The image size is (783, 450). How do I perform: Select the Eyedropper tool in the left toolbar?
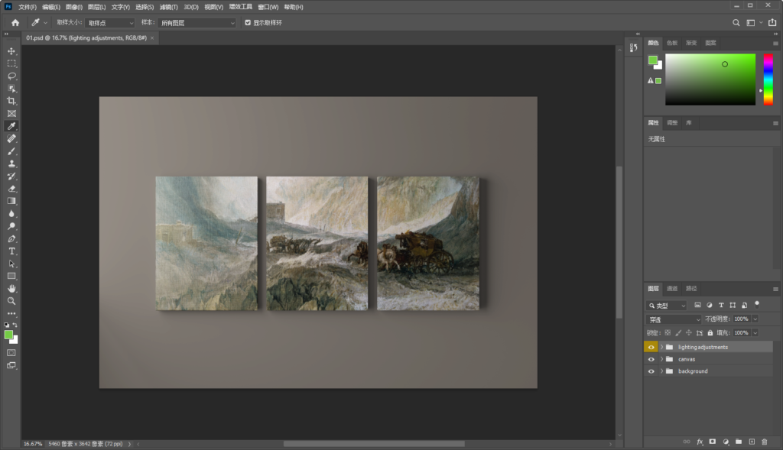pos(11,126)
